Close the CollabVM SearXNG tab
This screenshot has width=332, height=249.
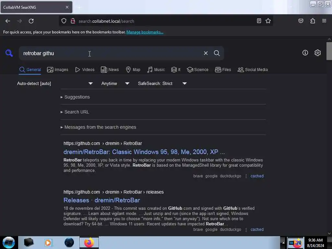pyautogui.click(x=67, y=7)
